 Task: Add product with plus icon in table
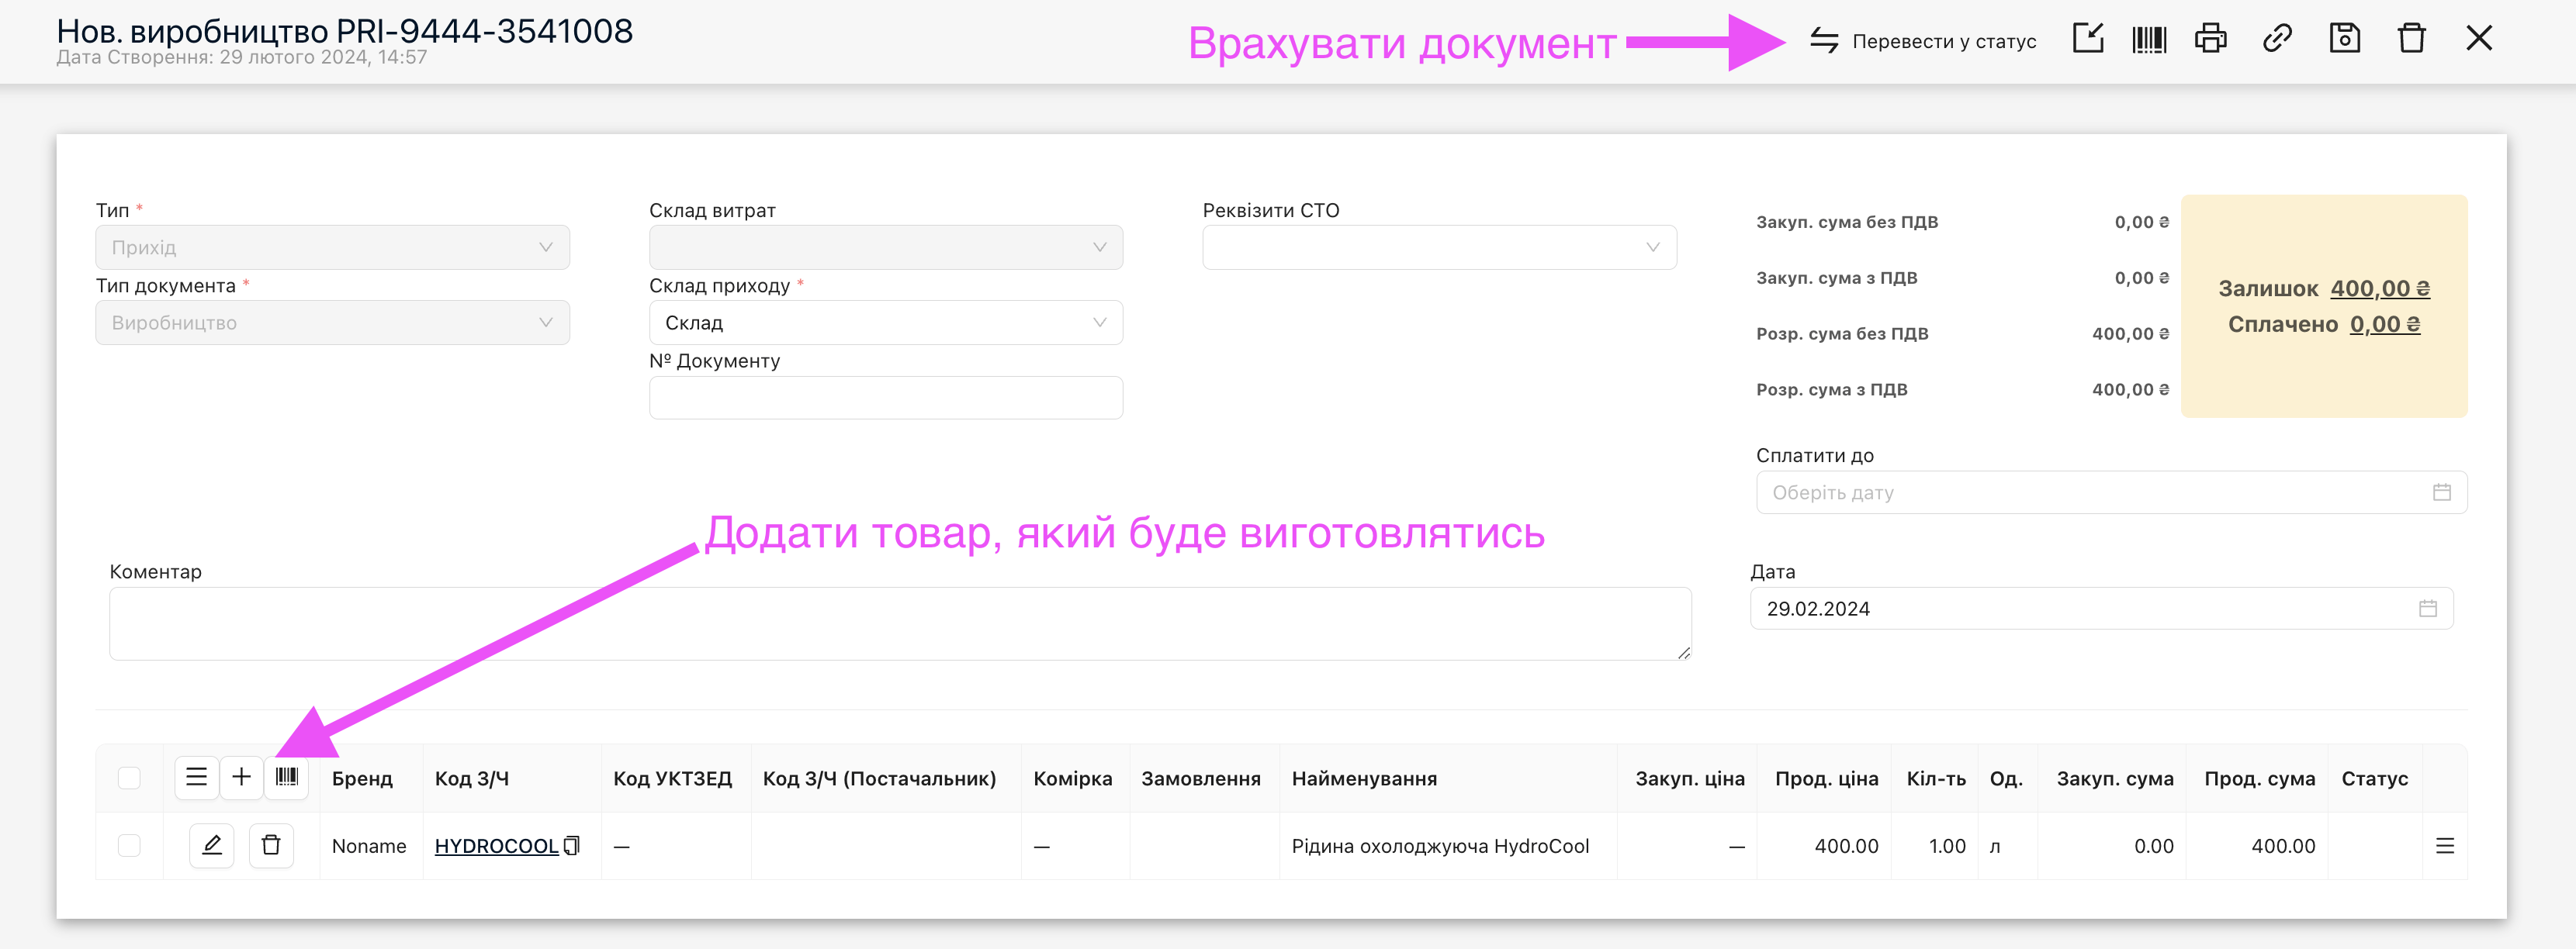tap(241, 777)
